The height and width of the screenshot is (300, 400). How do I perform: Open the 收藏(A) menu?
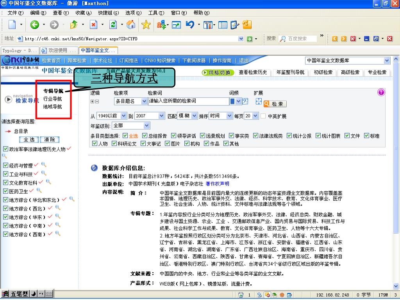tap(84, 13)
